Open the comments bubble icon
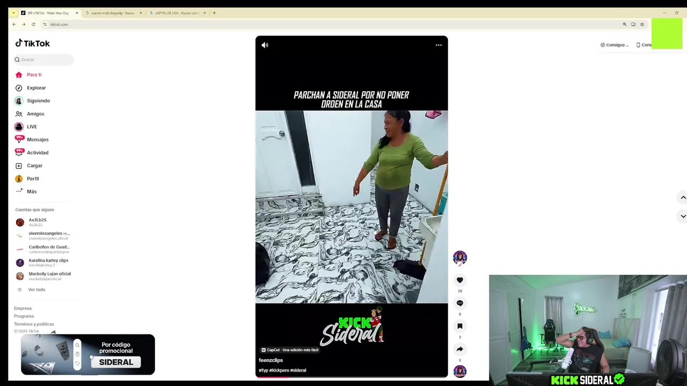Image resolution: width=687 pixels, height=386 pixels. click(x=460, y=303)
